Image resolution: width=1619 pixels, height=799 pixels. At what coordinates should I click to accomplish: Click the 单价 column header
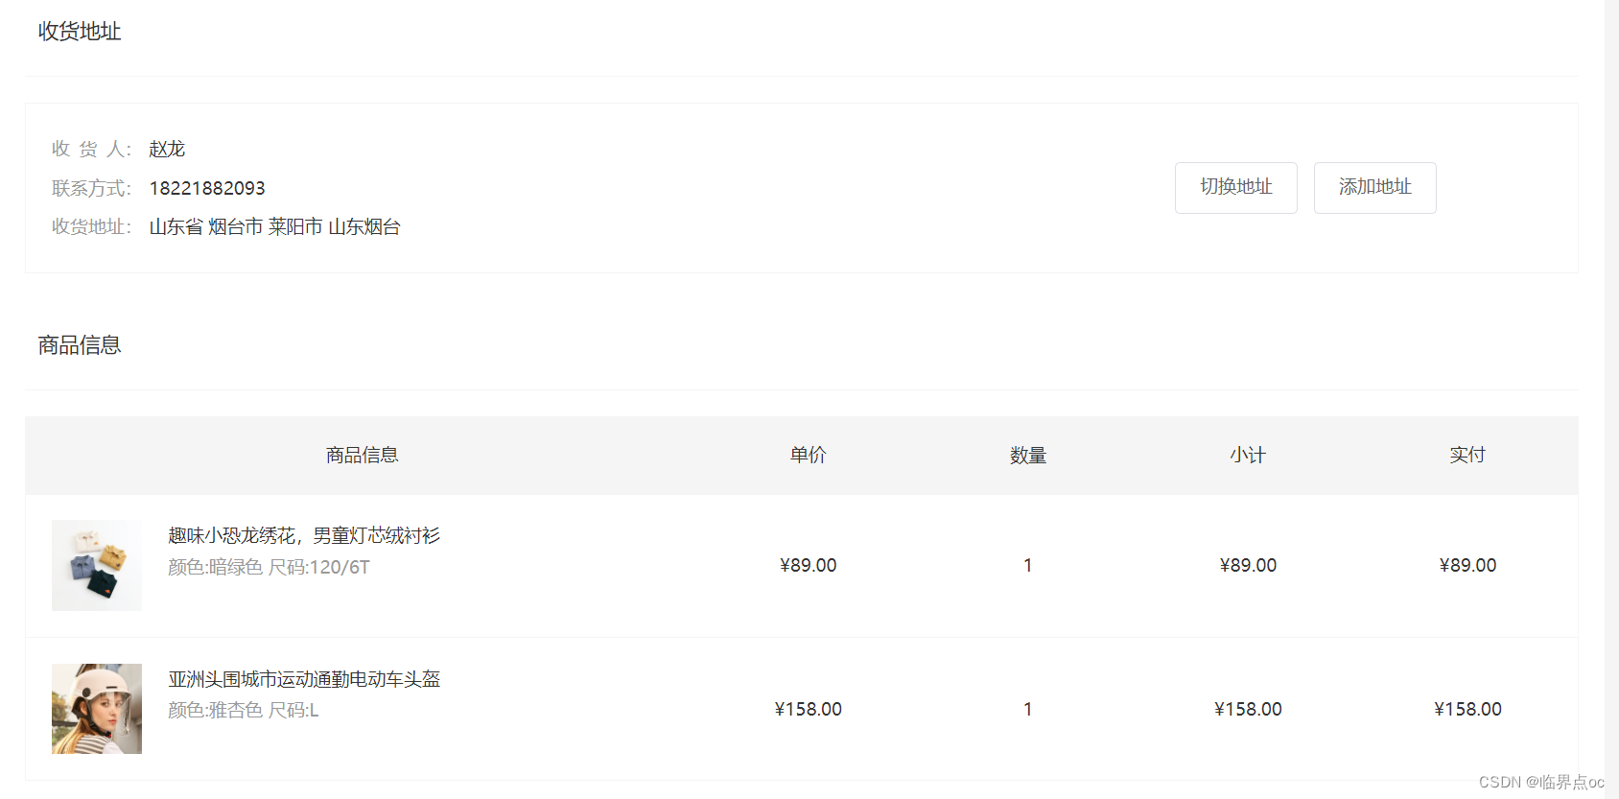click(x=808, y=455)
